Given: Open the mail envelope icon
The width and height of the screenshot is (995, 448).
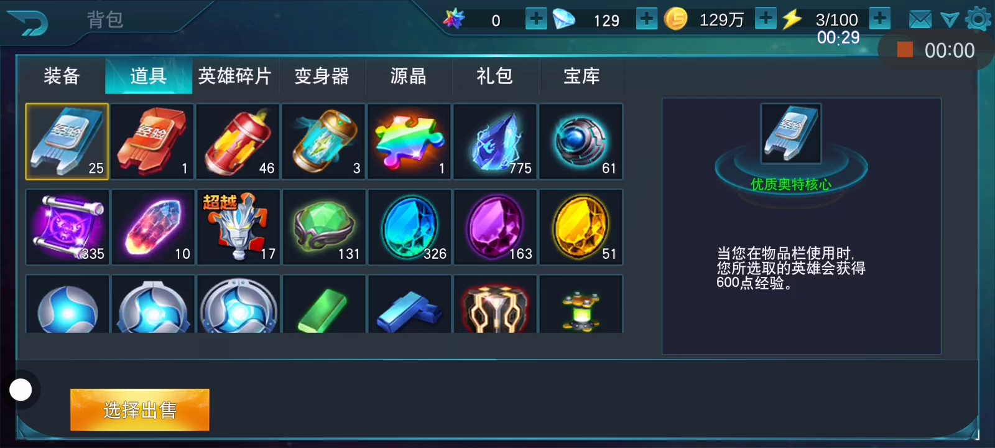Looking at the screenshot, I should [920, 20].
